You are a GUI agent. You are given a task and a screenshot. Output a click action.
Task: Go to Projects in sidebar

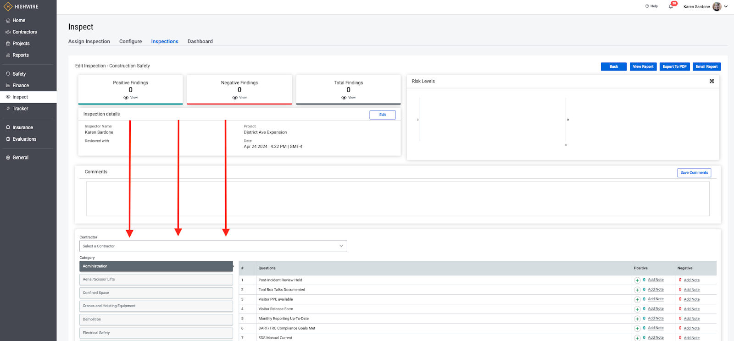pos(21,44)
